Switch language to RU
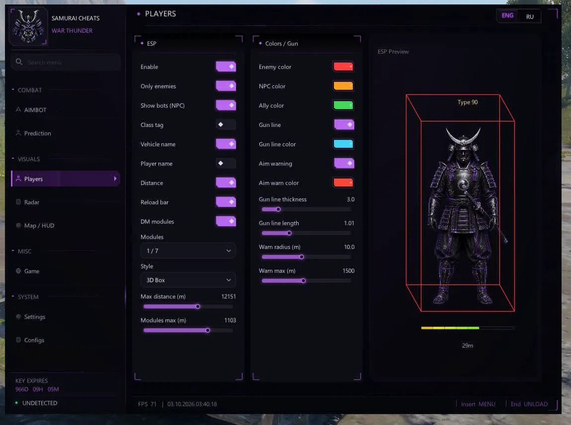This screenshot has height=425, width=571. 530,17
